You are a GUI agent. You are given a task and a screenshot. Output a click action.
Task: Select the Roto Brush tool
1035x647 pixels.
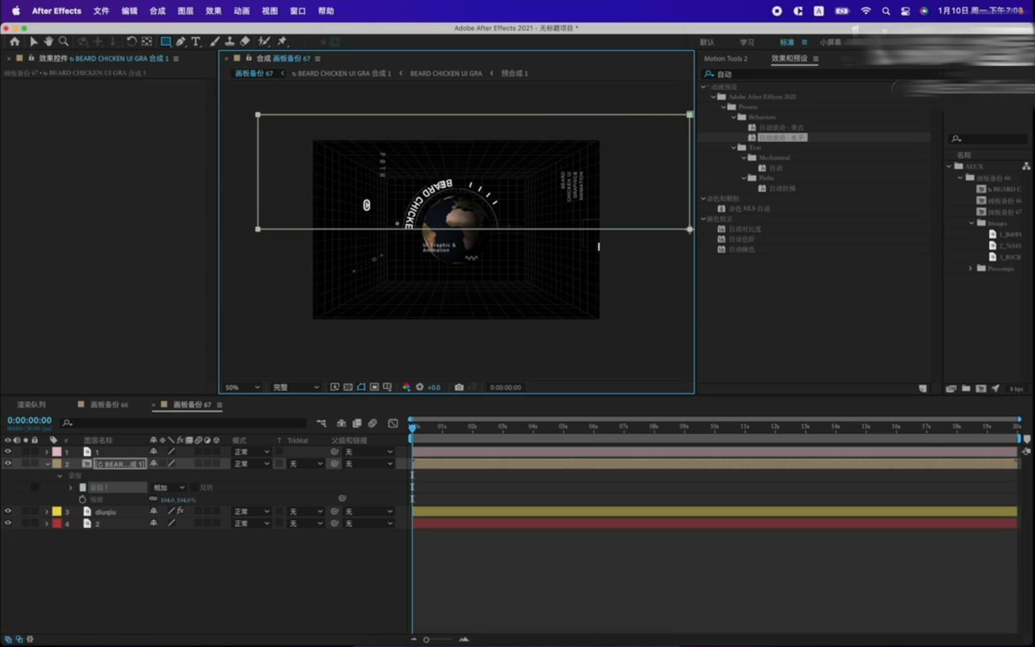click(264, 41)
